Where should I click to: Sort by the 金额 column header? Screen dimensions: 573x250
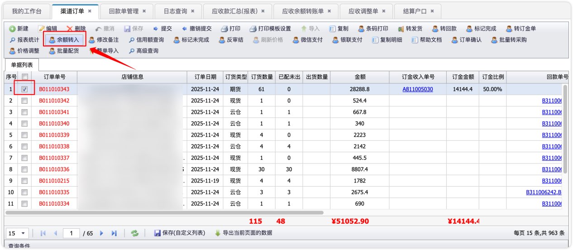360,77
